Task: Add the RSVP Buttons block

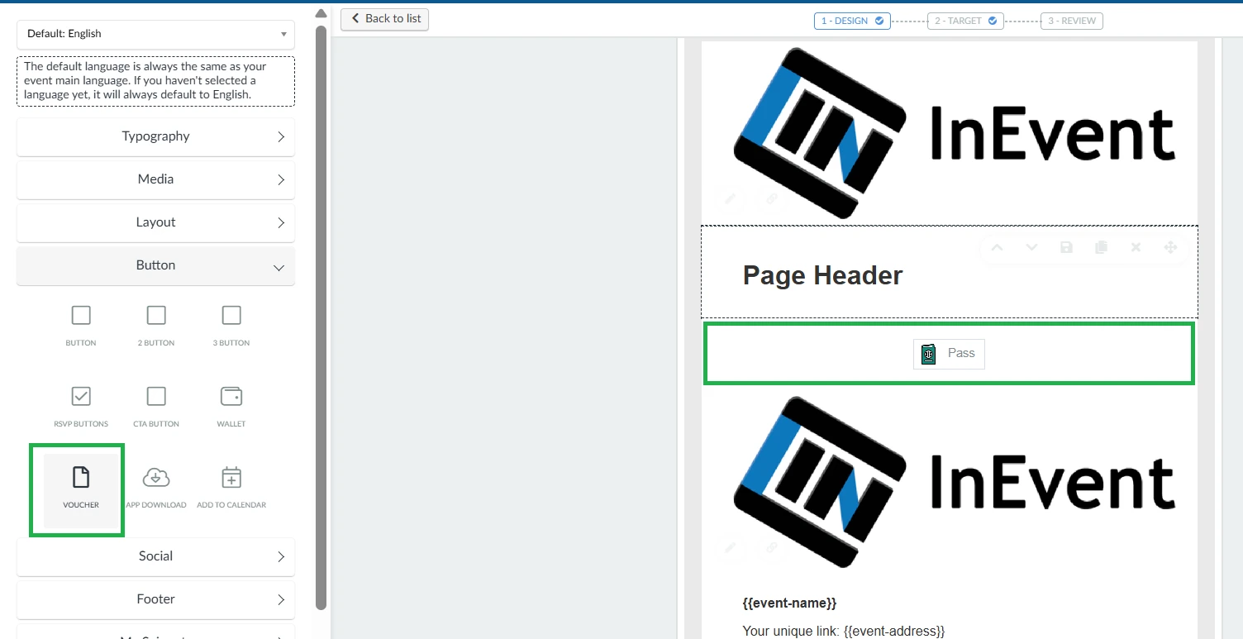Action: pos(81,407)
